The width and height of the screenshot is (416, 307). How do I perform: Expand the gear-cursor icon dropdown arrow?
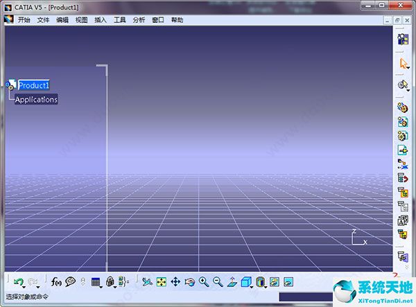(408, 91)
